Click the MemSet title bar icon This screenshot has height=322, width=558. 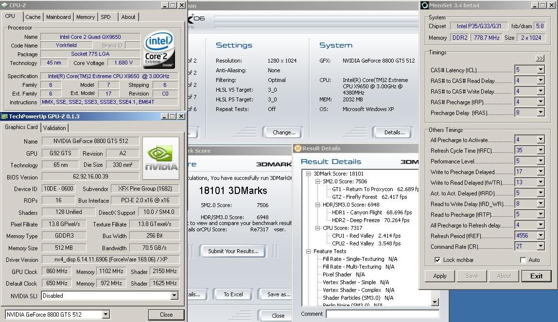[424, 5]
